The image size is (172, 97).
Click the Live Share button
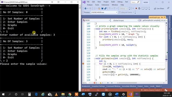159,8
